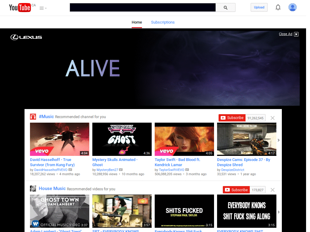
Task: Open the Stephan Paul Taylor video thumbnail
Action: point(184,211)
